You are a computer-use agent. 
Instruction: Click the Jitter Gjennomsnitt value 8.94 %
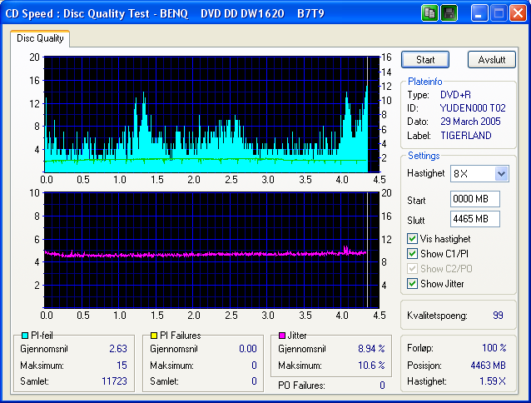(x=371, y=349)
